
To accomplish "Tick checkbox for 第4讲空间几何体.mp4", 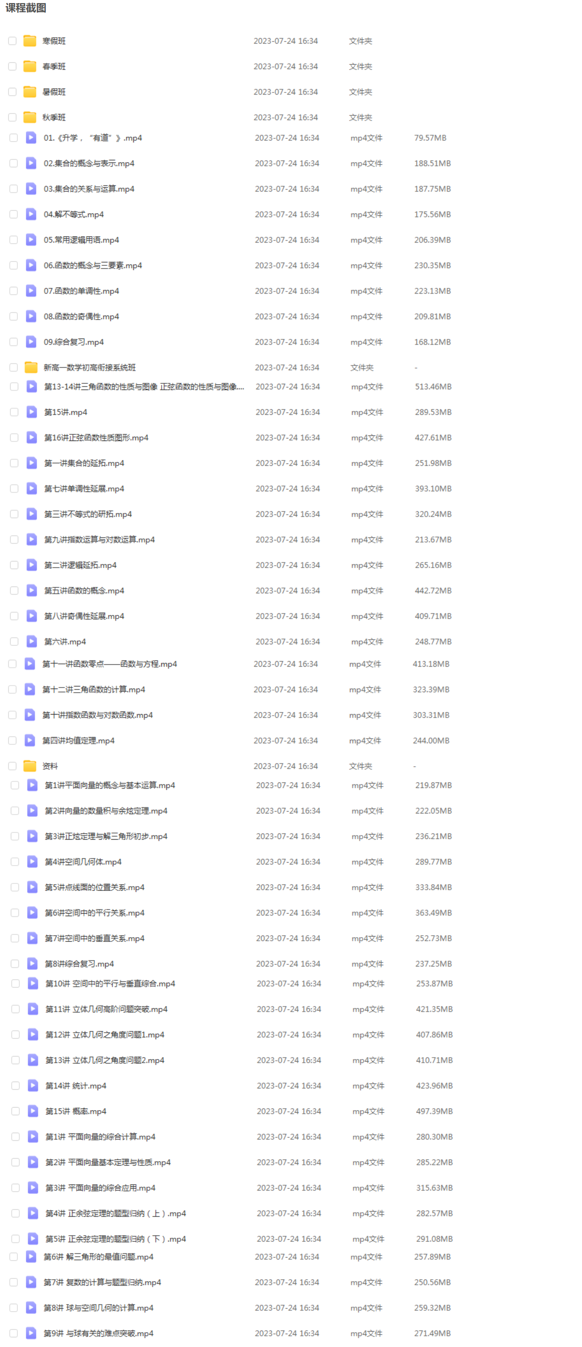I will pyautogui.click(x=15, y=862).
